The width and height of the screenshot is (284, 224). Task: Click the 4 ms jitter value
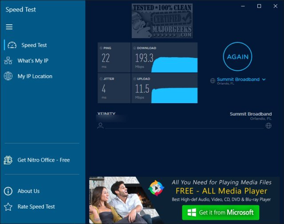103,89
